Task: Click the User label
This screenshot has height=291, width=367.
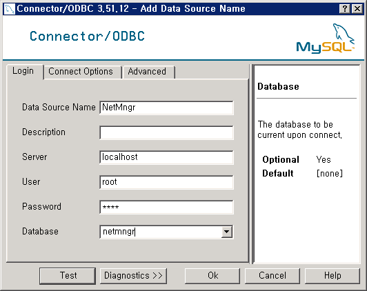Action: (x=31, y=182)
